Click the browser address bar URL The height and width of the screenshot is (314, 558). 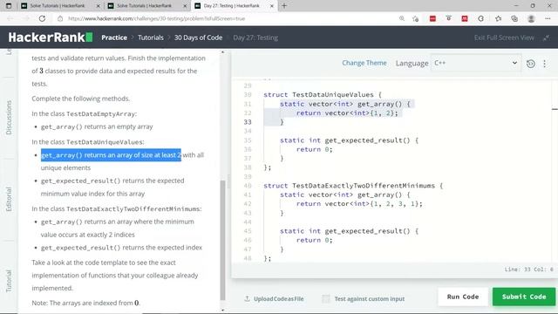coord(157,18)
